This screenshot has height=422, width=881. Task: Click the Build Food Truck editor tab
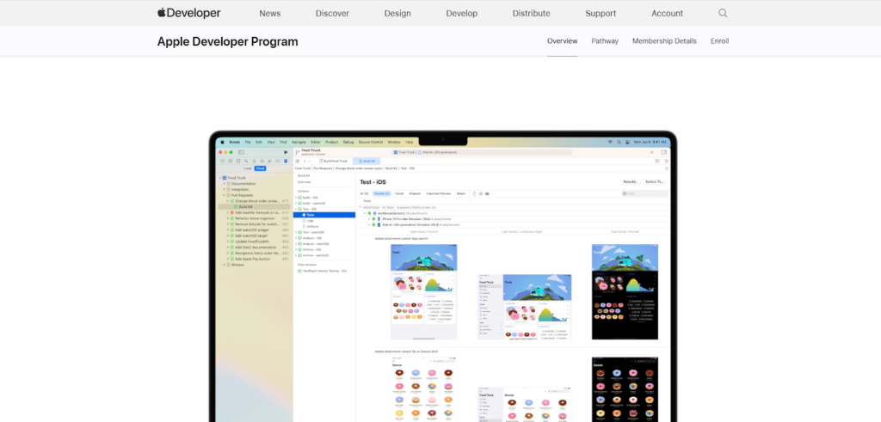333,161
